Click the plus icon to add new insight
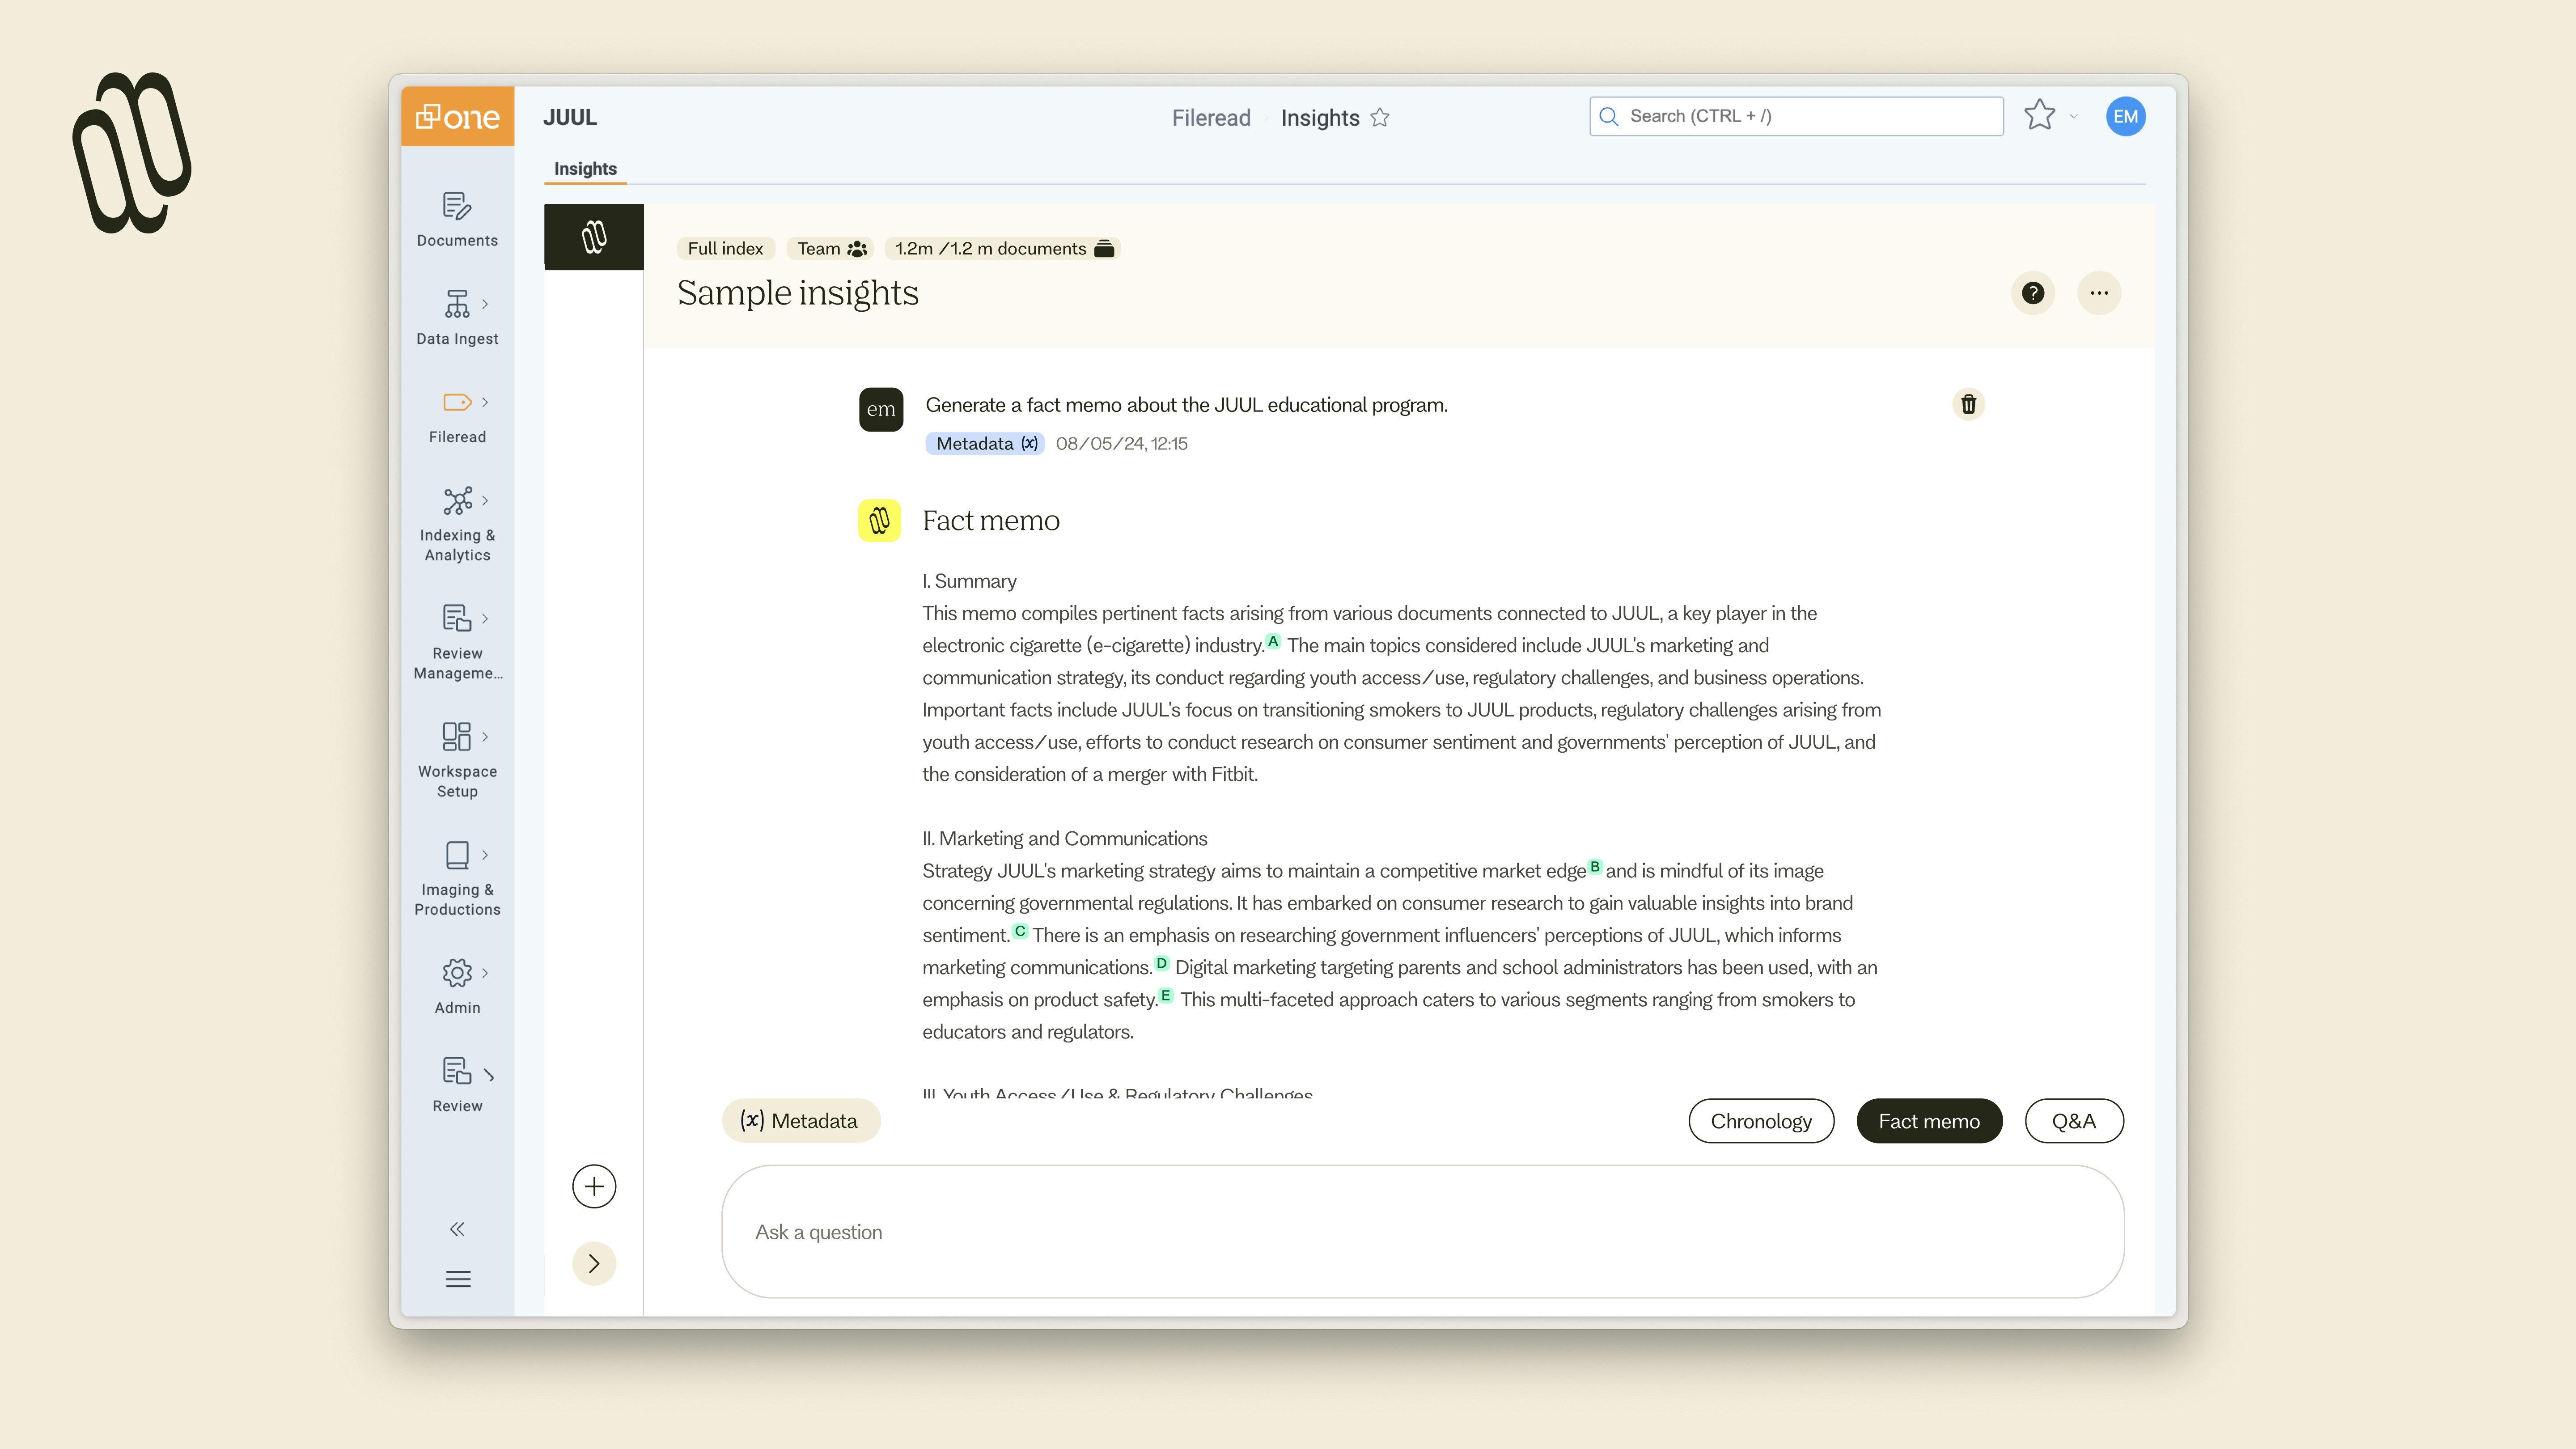Viewport: 2576px width, 1449px height. tap(594, 1187)
